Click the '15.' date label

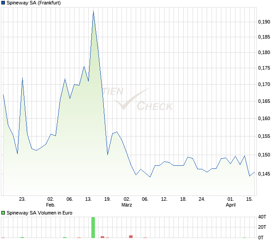(249, 199)
